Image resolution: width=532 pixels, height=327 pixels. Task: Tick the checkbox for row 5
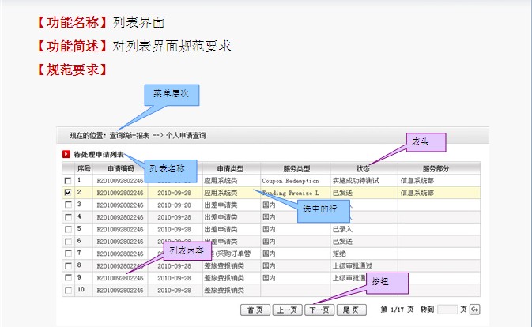coord(68,228)
